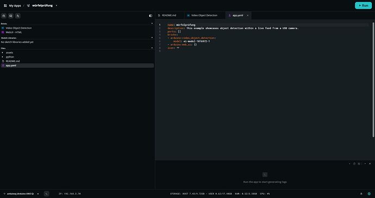This screenshot has height=198, width=375.
Task: Click the console placeholder terminal icon
Action: tap(265, 175)
